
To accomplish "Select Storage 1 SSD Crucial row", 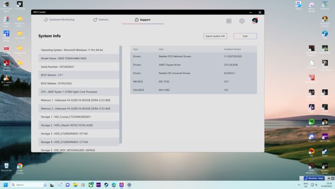I will [79, 117].
